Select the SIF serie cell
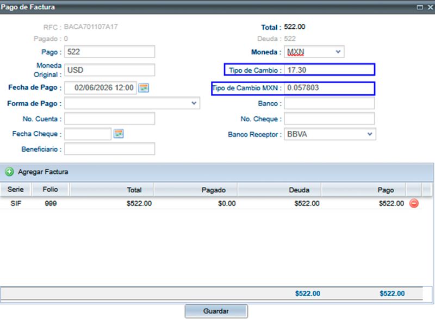The image size is (435, 319). [16, 203]
